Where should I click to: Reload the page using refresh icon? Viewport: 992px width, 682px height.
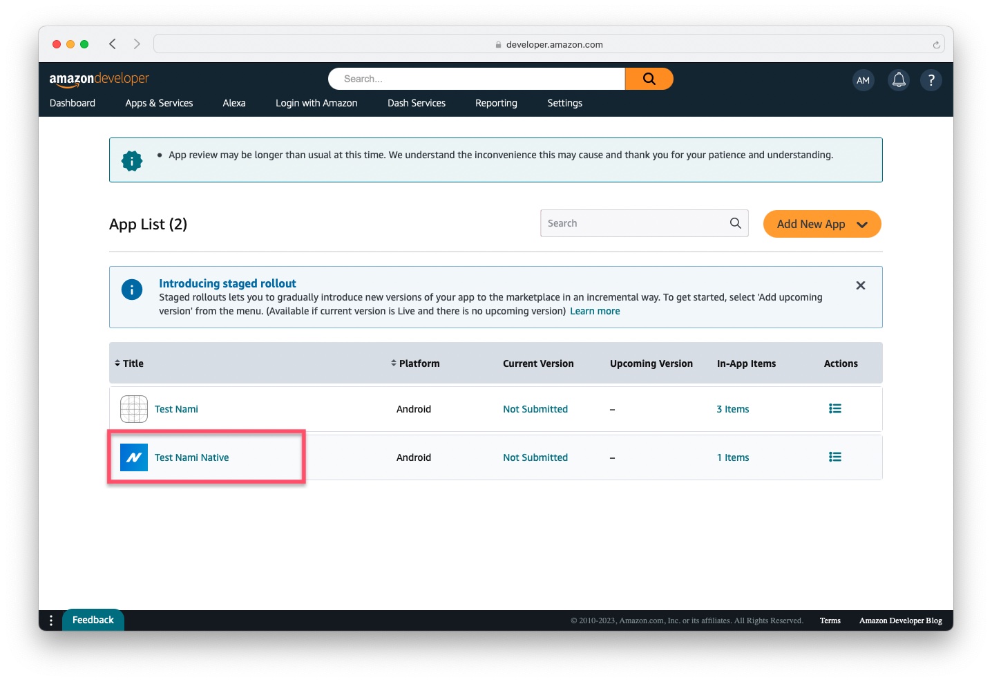point(936,45)
